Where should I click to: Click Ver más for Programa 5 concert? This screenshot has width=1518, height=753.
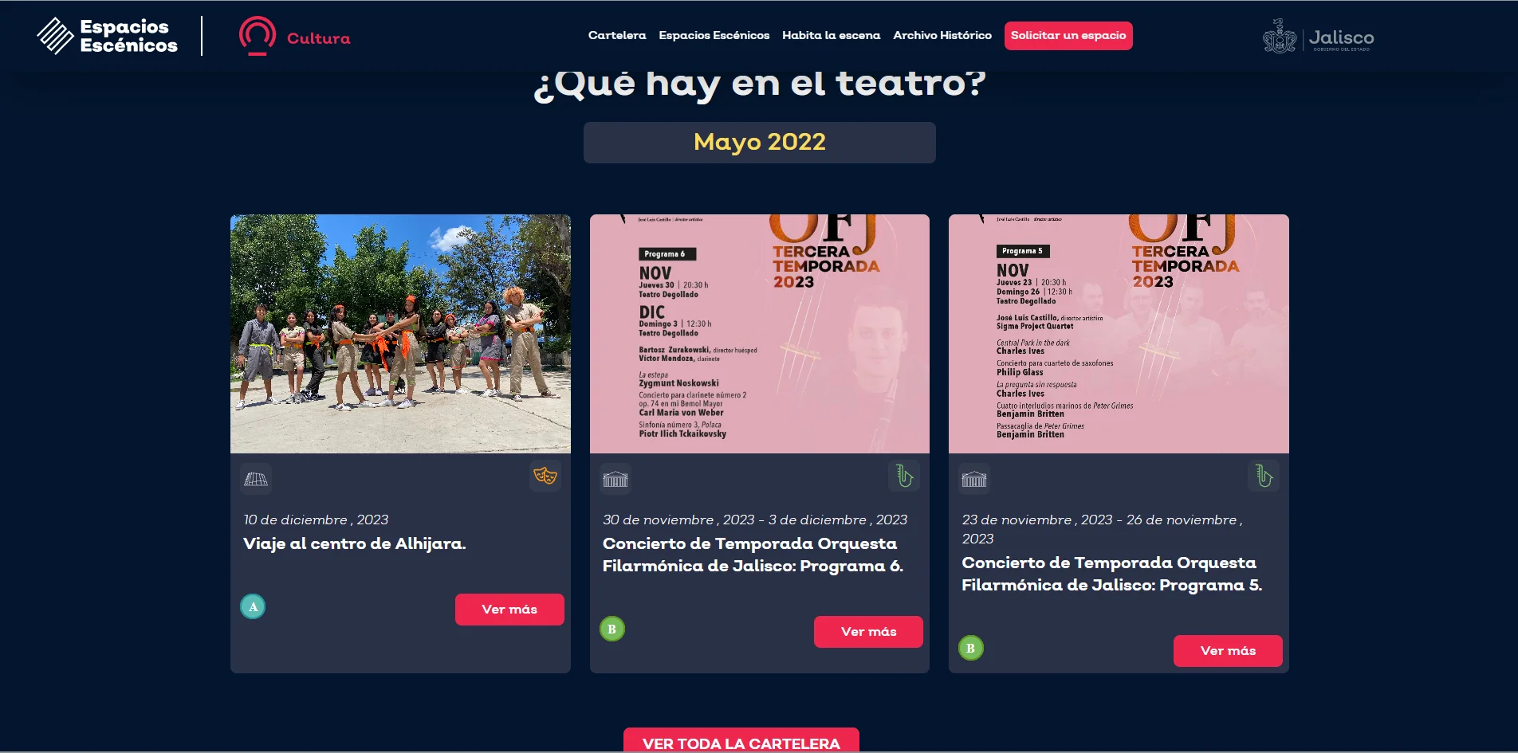click(x=1228, y=651)
